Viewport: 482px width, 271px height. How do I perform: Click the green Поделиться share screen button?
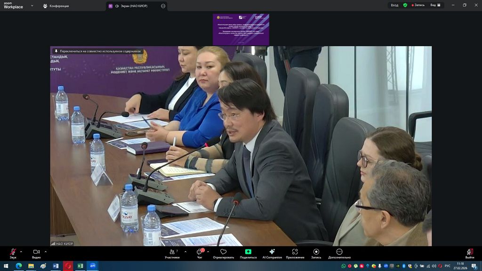tap(248, 253)
